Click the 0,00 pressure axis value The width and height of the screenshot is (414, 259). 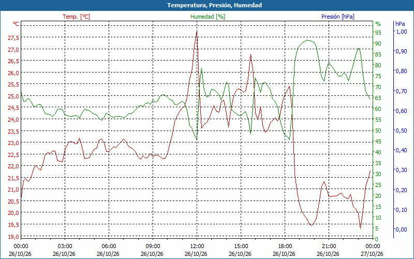pyautogui.click(x=402, y=229)
